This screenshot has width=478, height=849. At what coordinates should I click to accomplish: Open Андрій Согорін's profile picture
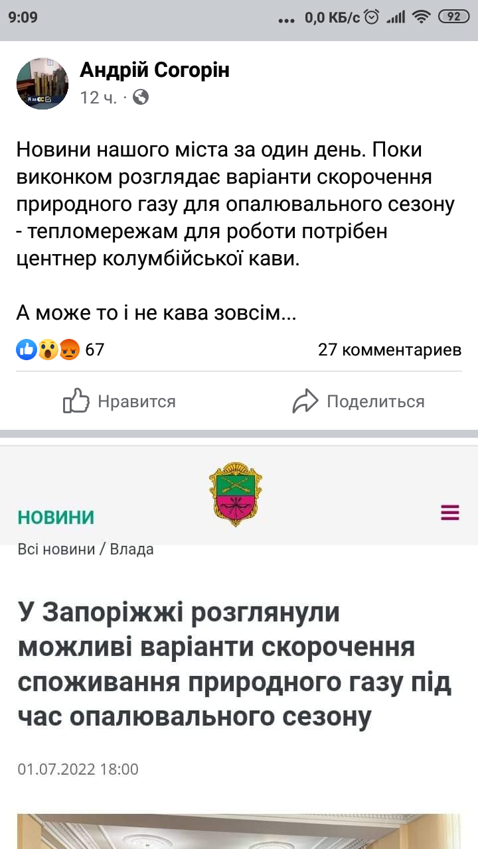(x=42, y=84)
